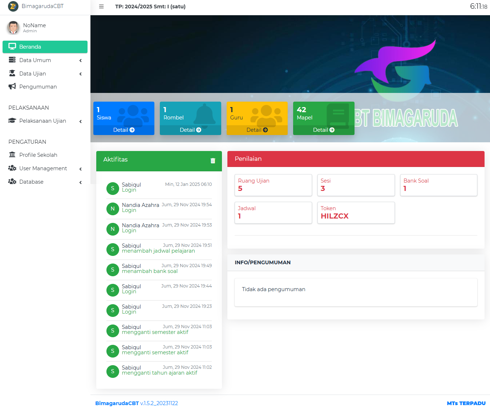Expand the Database chevron
This screenshot has width=490, height=408.
click(81, 183)
